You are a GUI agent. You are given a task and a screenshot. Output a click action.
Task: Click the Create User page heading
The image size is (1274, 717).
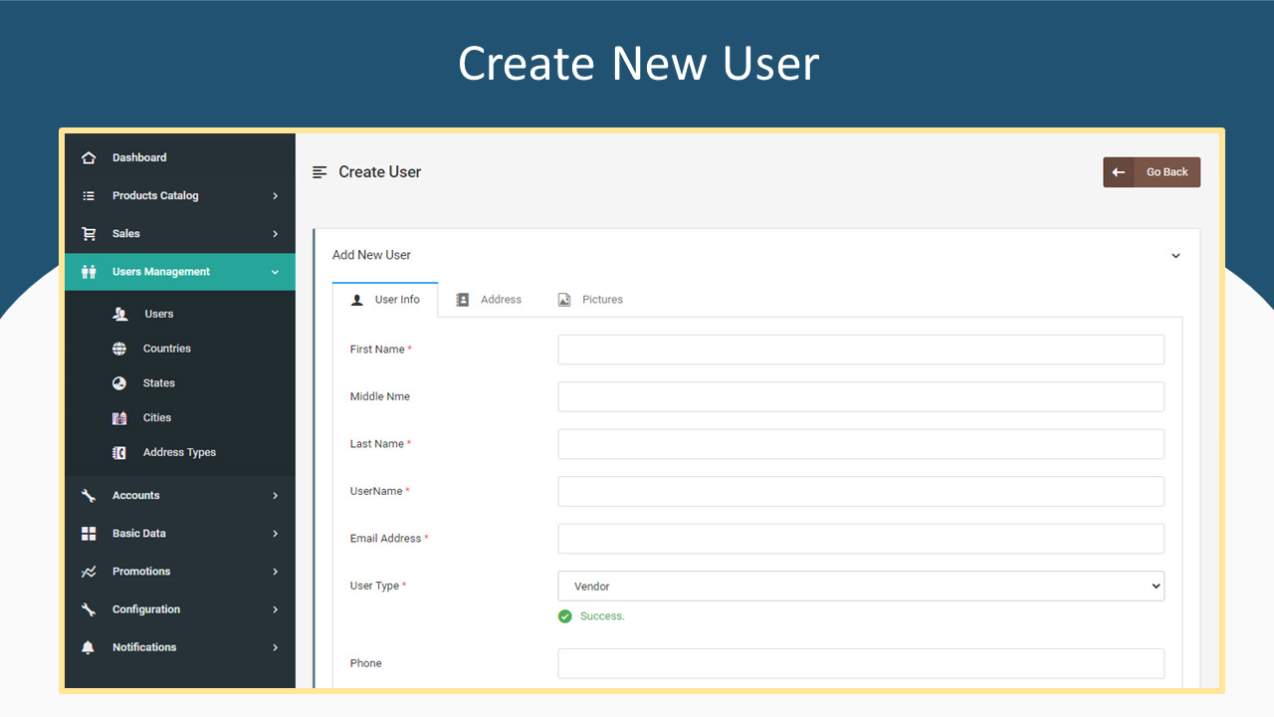(x=380, y=172)
